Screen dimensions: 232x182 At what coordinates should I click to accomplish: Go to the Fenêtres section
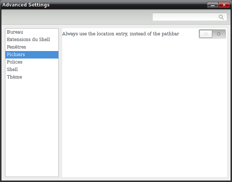coord(16,47)
